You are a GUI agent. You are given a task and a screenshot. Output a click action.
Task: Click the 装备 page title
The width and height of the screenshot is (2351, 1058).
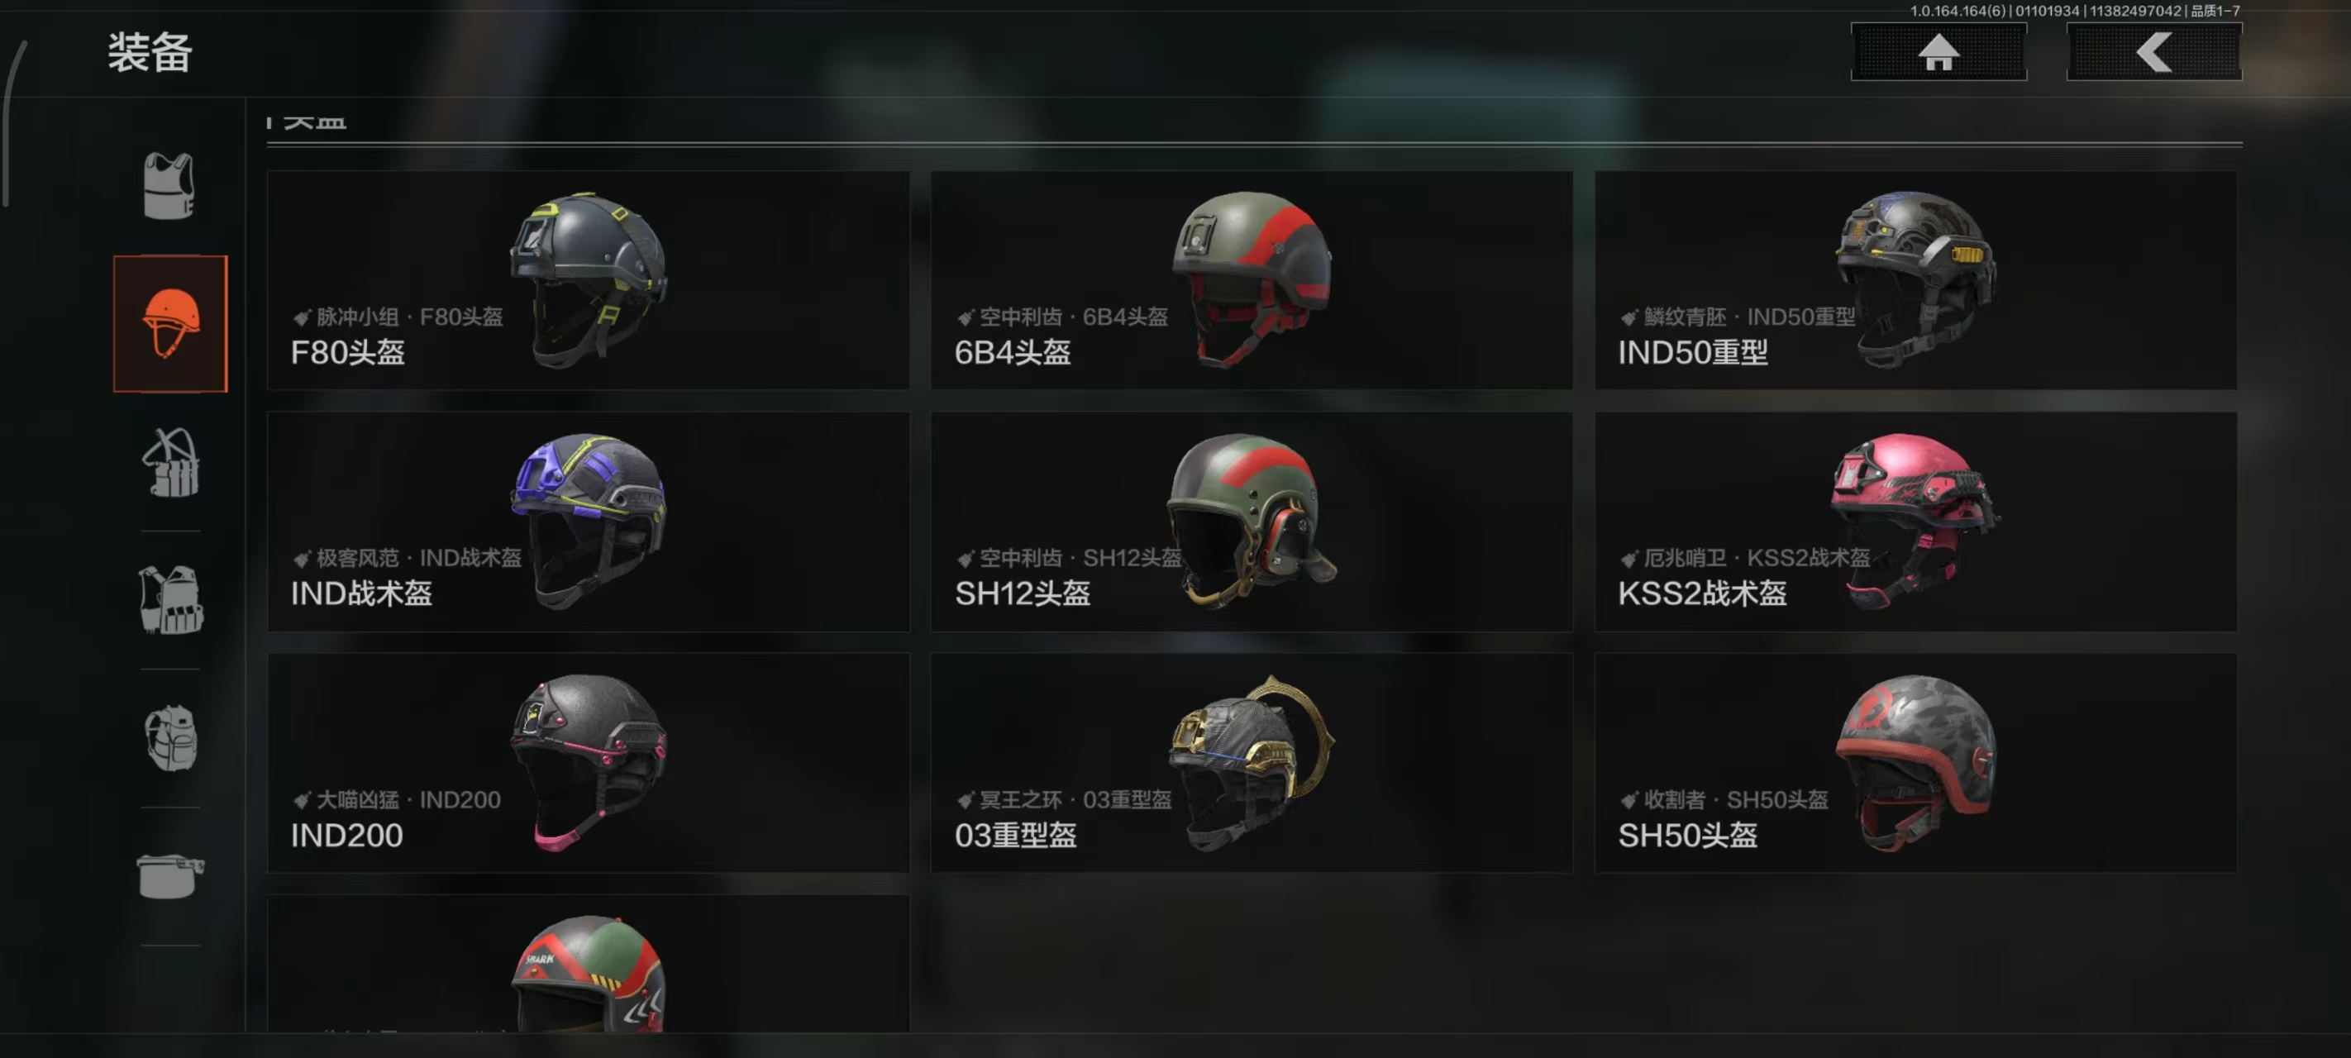click(150, 52)
